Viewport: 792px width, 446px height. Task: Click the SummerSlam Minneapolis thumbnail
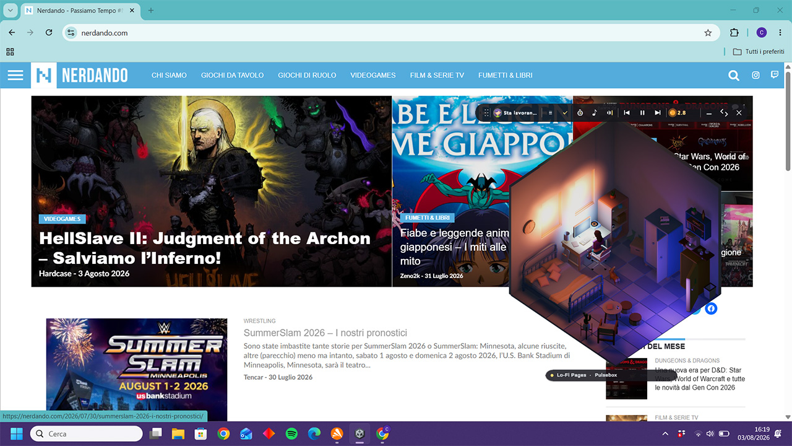click(x=137, y=370)
